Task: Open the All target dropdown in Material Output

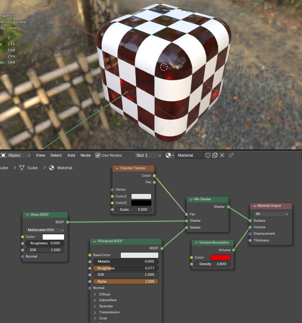Action: point(271,214)
